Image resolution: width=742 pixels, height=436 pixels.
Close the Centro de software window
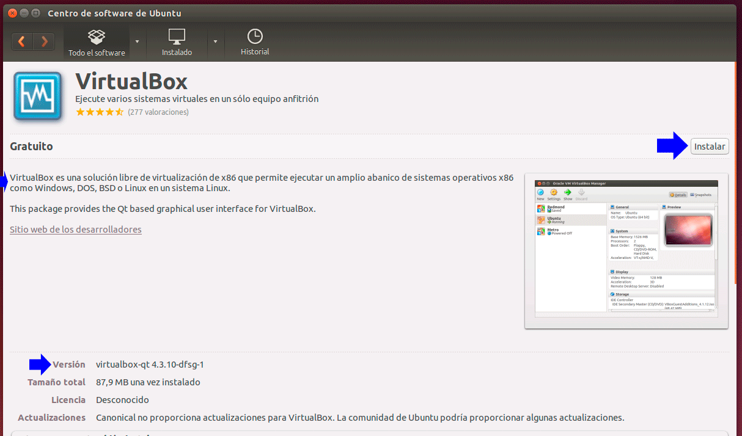[12, 12]
